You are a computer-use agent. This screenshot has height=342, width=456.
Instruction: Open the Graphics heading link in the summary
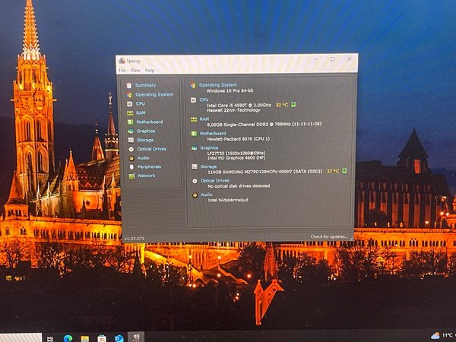coord(208,147)
